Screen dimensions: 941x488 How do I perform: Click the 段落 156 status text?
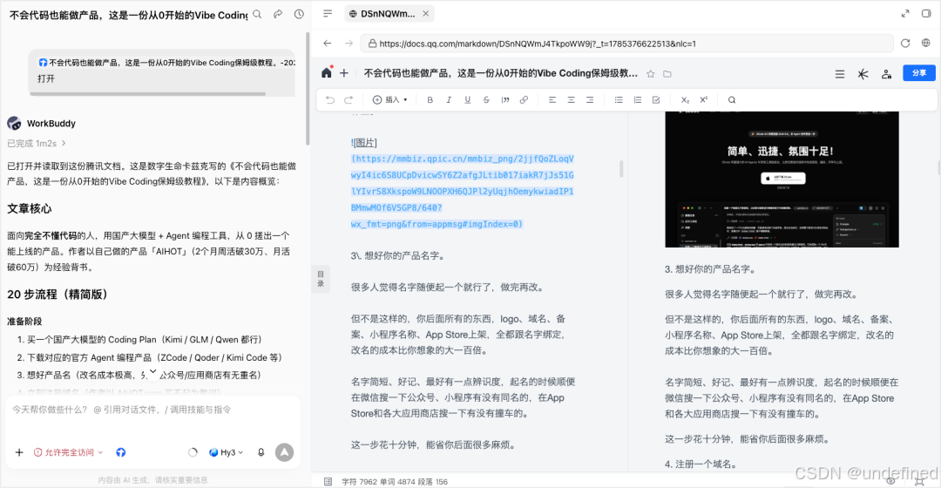[x=433, y=481]
